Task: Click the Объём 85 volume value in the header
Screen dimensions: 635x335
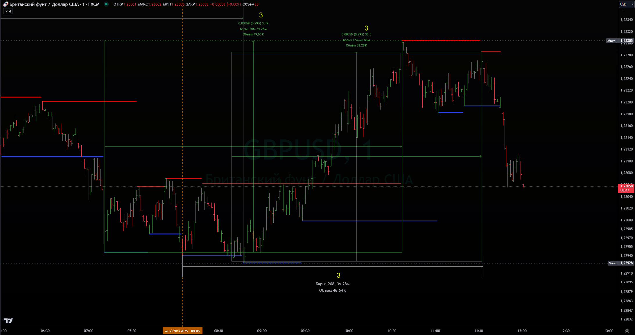Action: click(250, 4)
